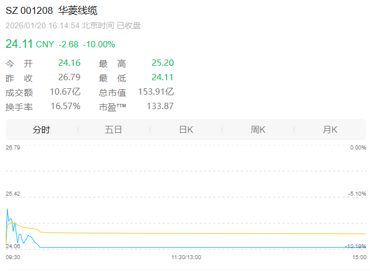370x273 pixels.
Task: Click the current price 24.11
Action: (19, 44)
